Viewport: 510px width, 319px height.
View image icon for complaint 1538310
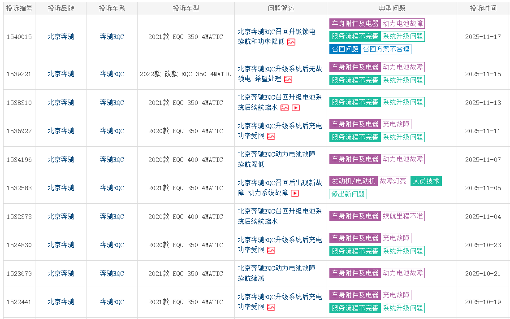285,108
